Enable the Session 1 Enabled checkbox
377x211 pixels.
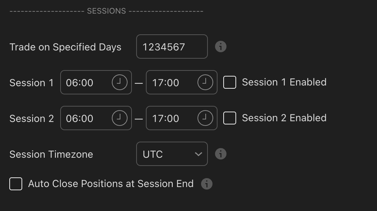(x=230, y=82)
